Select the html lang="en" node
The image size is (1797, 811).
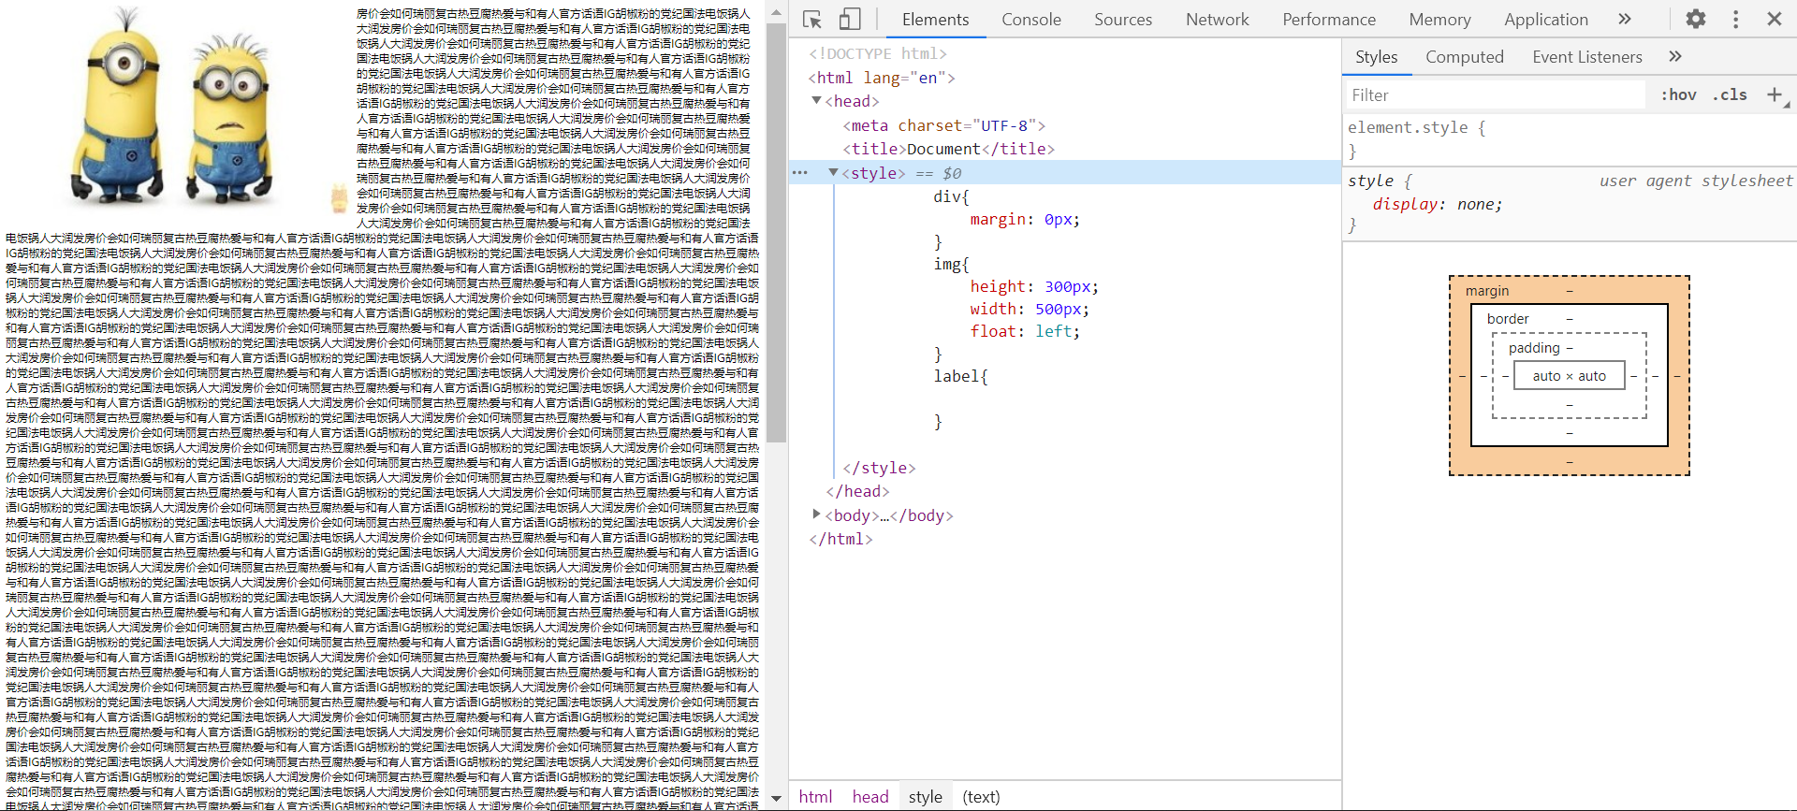point(882,78)
